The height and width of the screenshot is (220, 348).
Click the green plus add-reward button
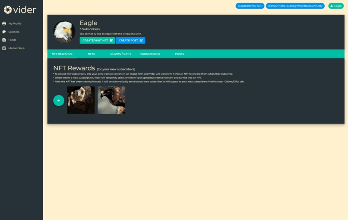click(x=59, y=100)
